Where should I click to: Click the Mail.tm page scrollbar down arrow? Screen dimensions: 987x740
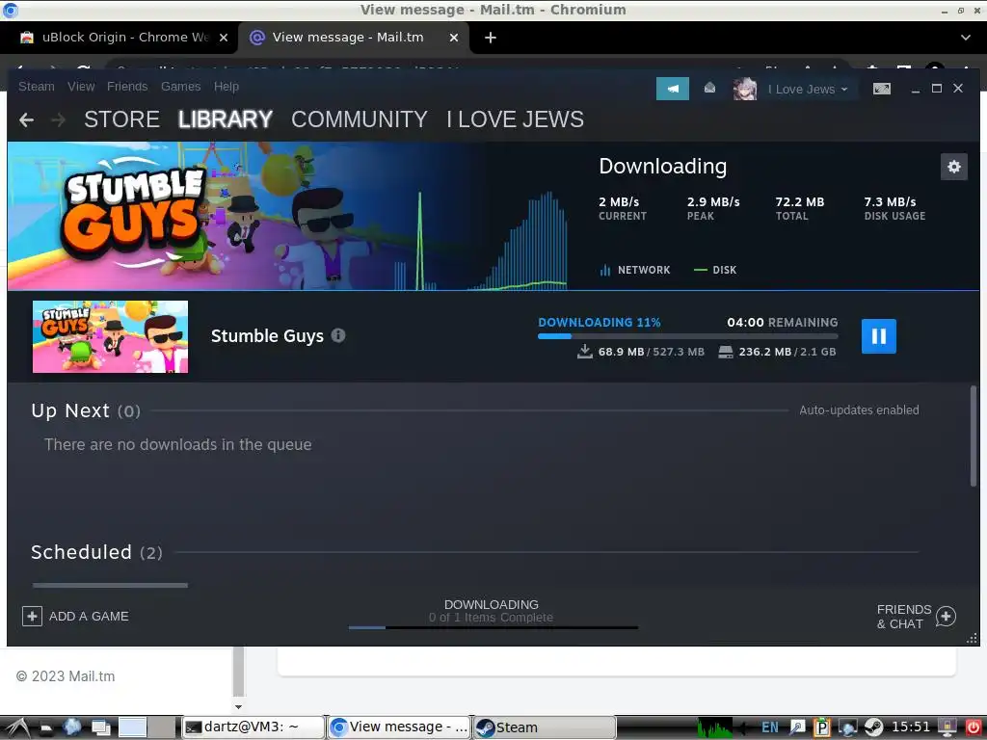[238, 706]
